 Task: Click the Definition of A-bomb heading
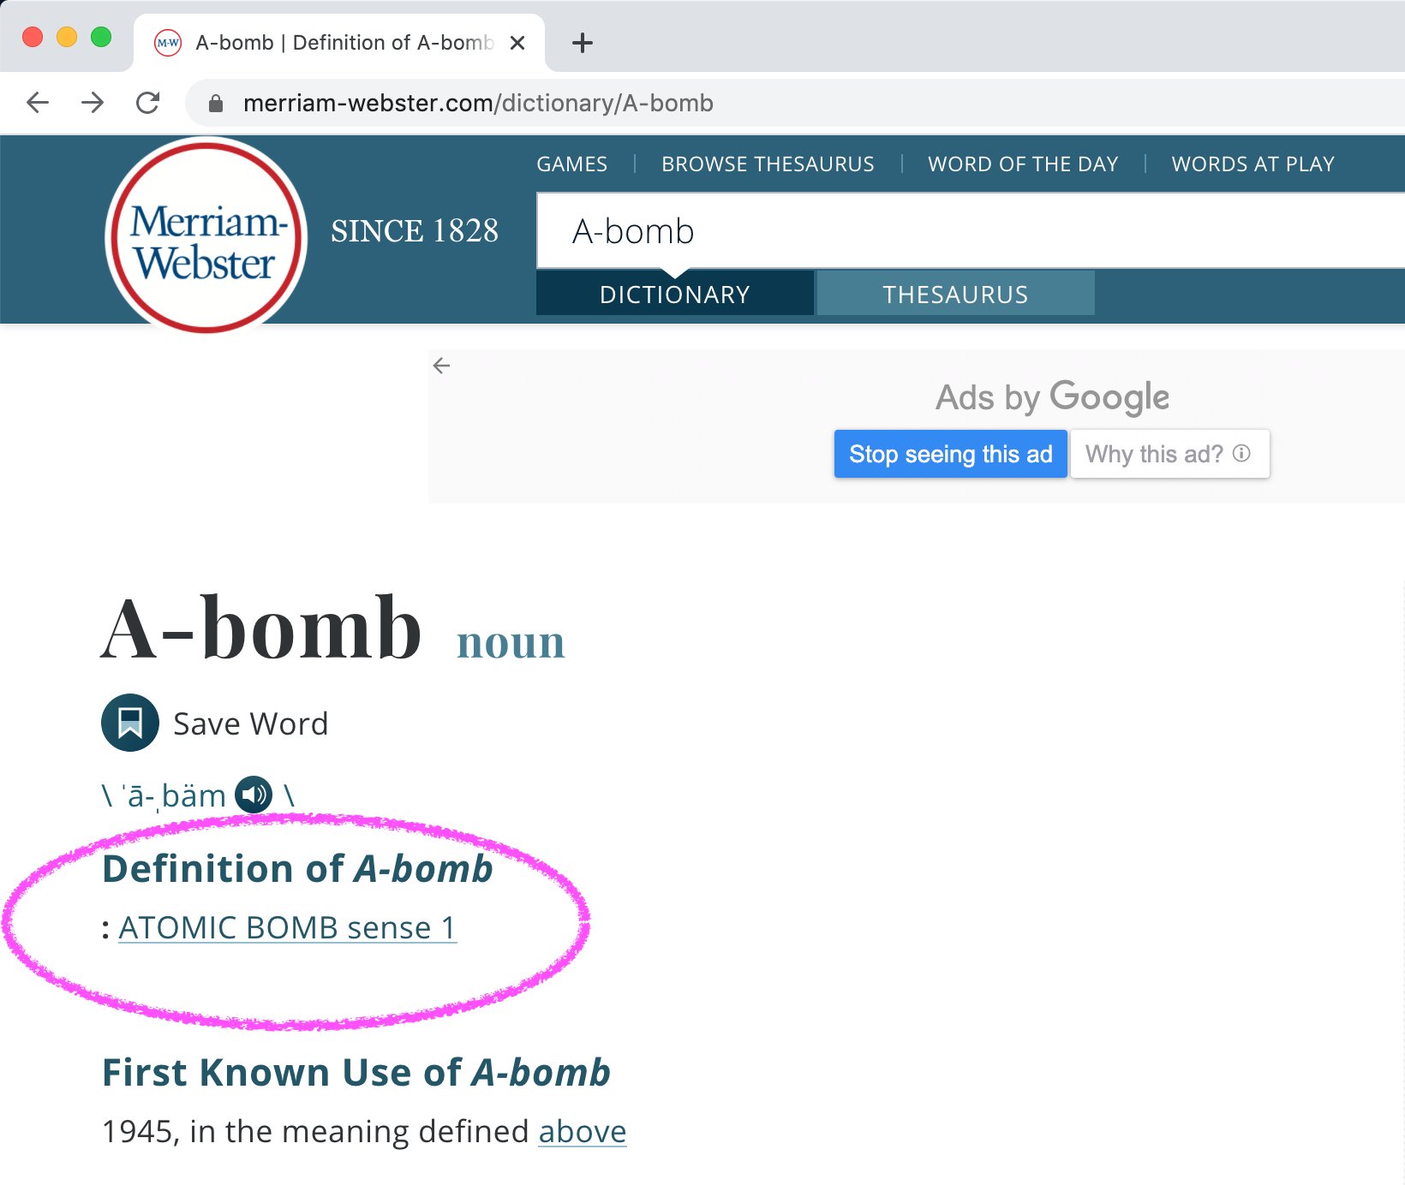298,868
